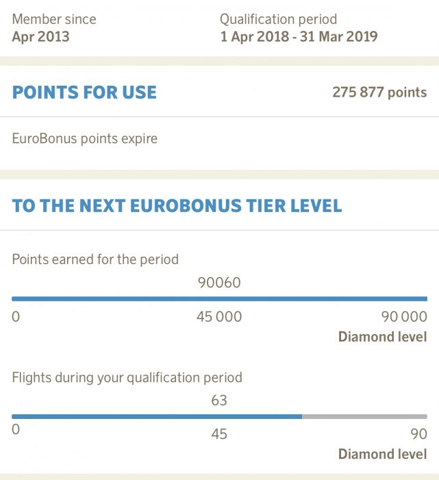
Task: Click the 45 flights midpoint label
Action: 219,434
